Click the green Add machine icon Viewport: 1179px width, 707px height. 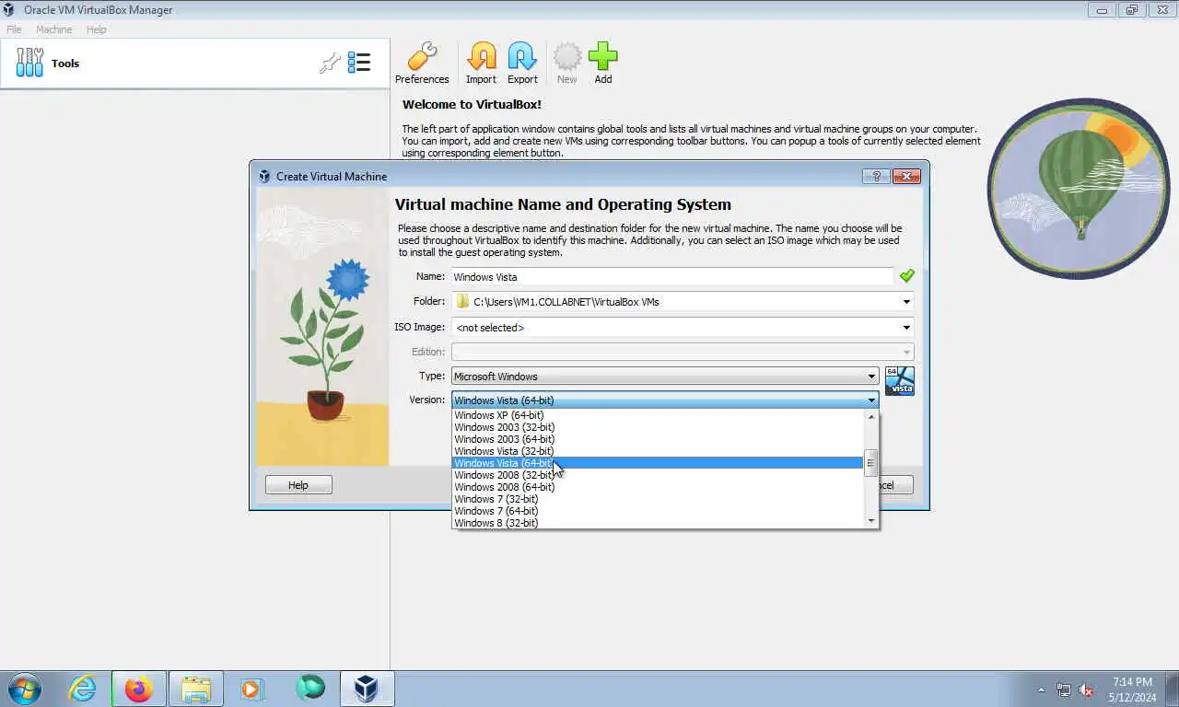click(x=602, y=64)
